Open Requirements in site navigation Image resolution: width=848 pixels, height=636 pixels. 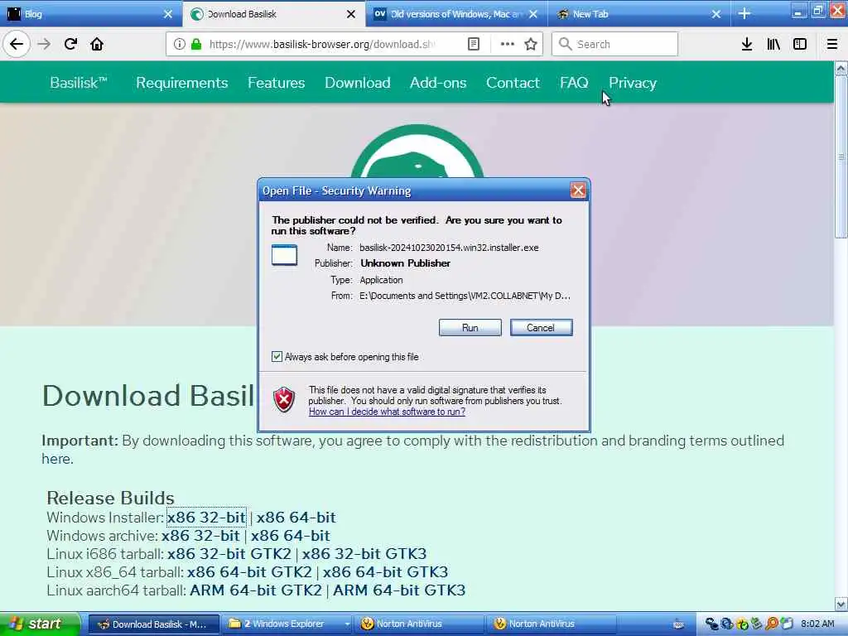(181, 83)
